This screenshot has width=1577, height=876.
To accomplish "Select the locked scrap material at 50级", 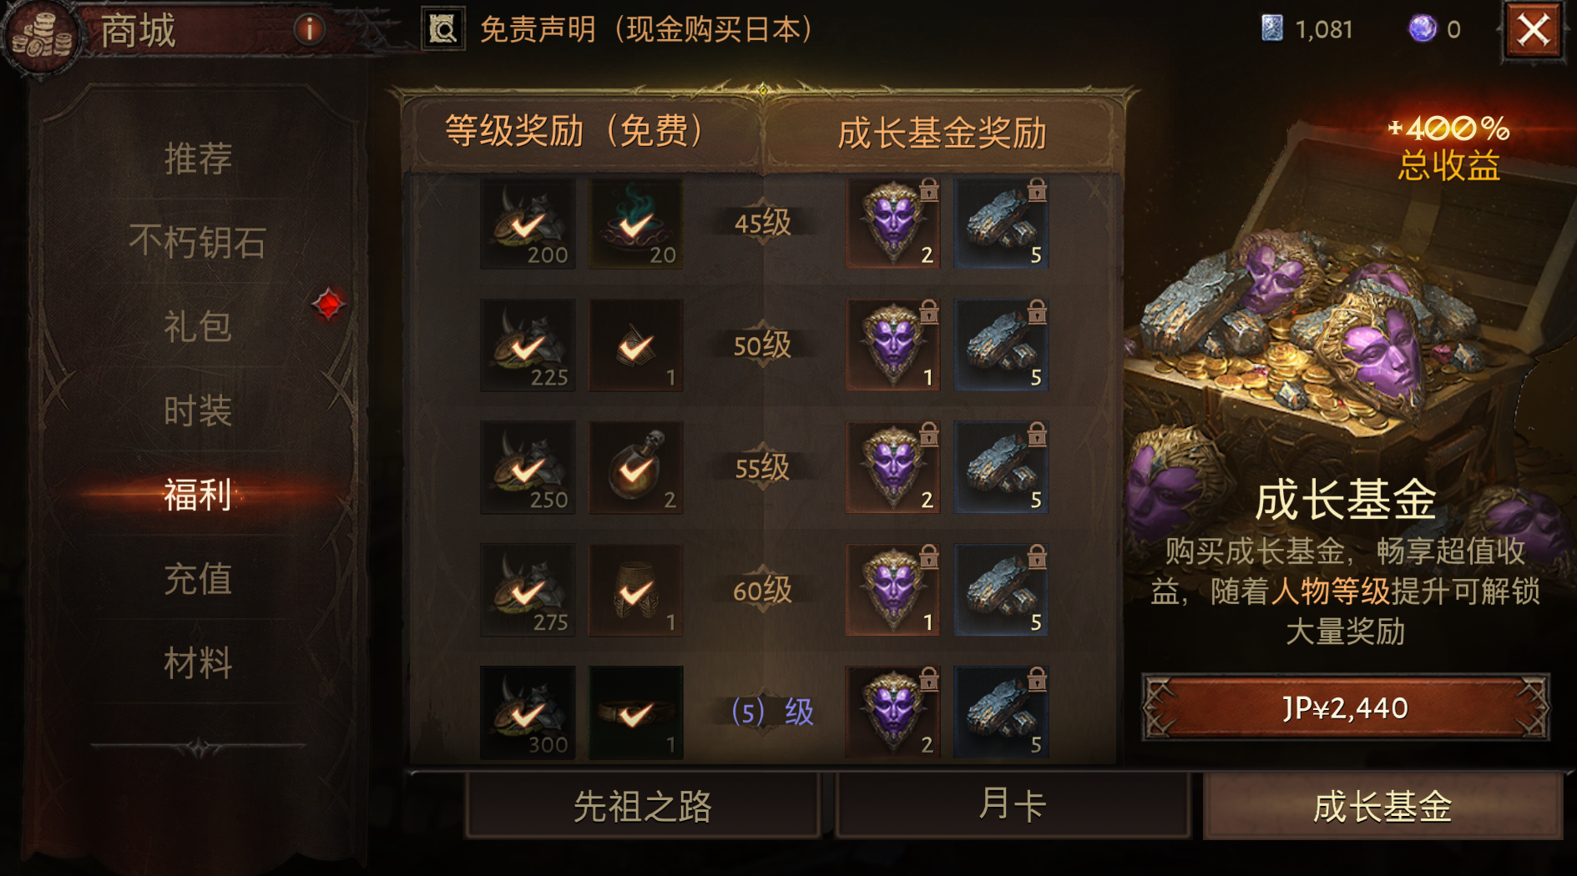I will coord(1001,345).
